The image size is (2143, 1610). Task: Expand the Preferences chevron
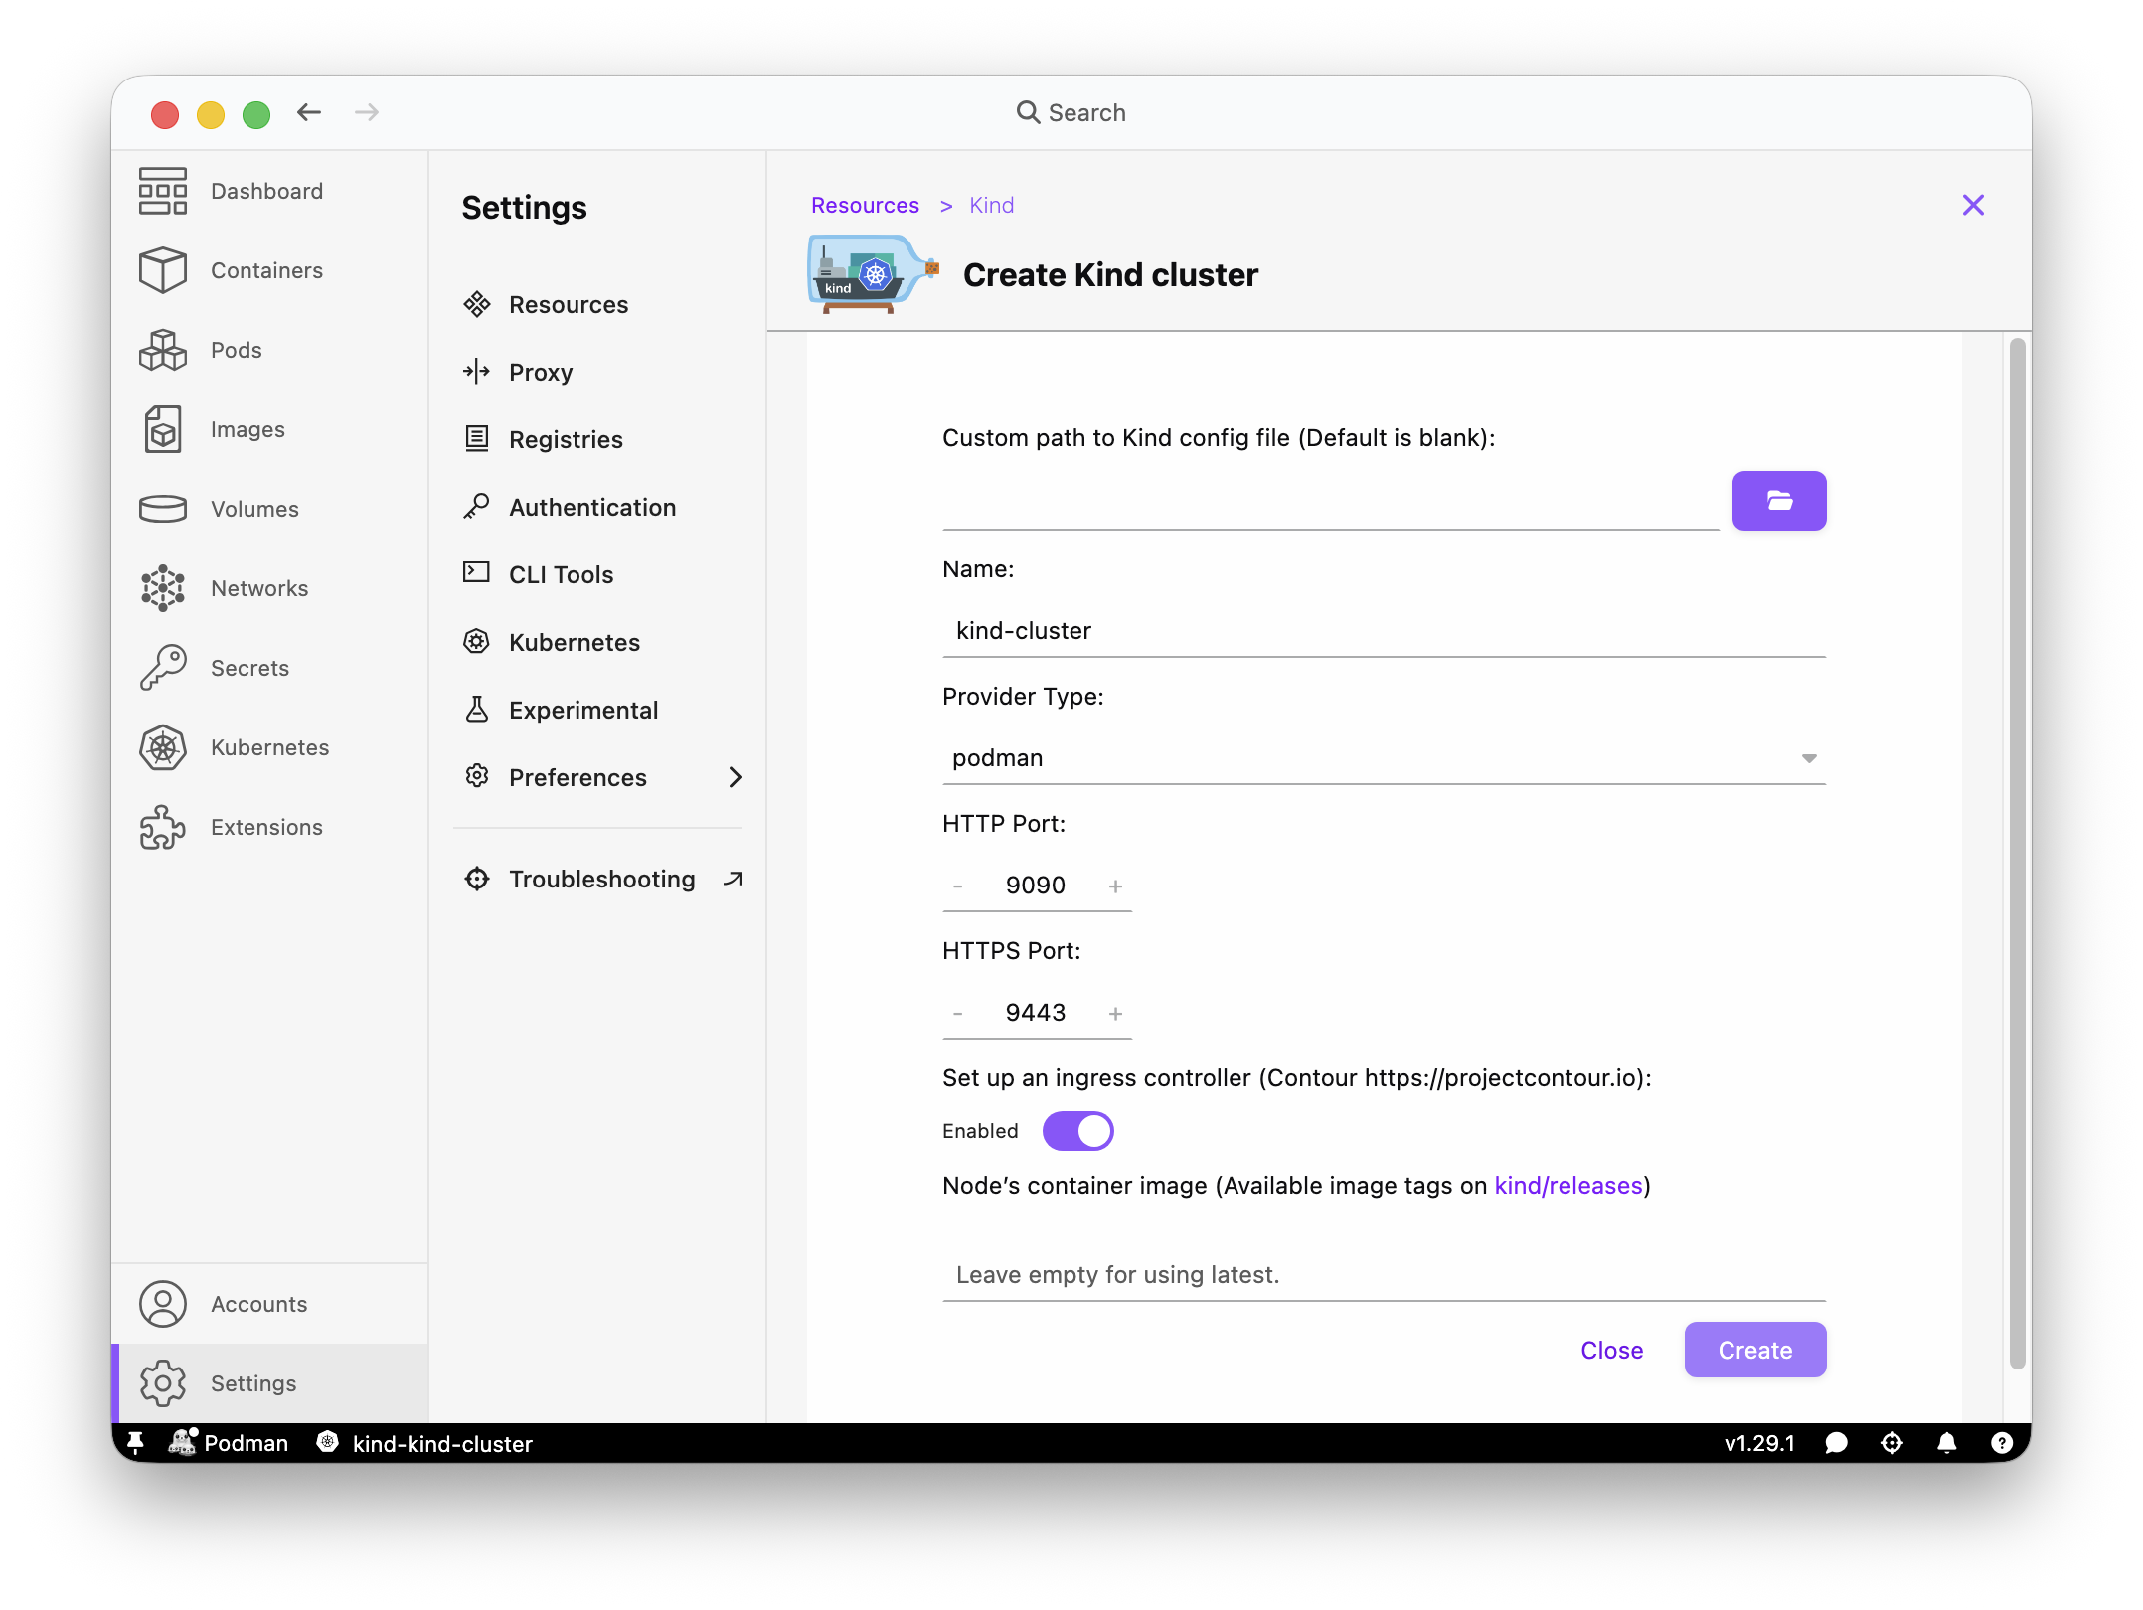pos(735,777)
